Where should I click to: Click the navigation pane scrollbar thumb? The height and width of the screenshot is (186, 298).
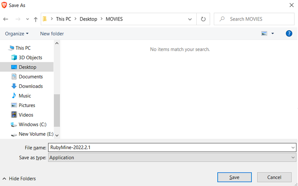click(x=57, y=110)
